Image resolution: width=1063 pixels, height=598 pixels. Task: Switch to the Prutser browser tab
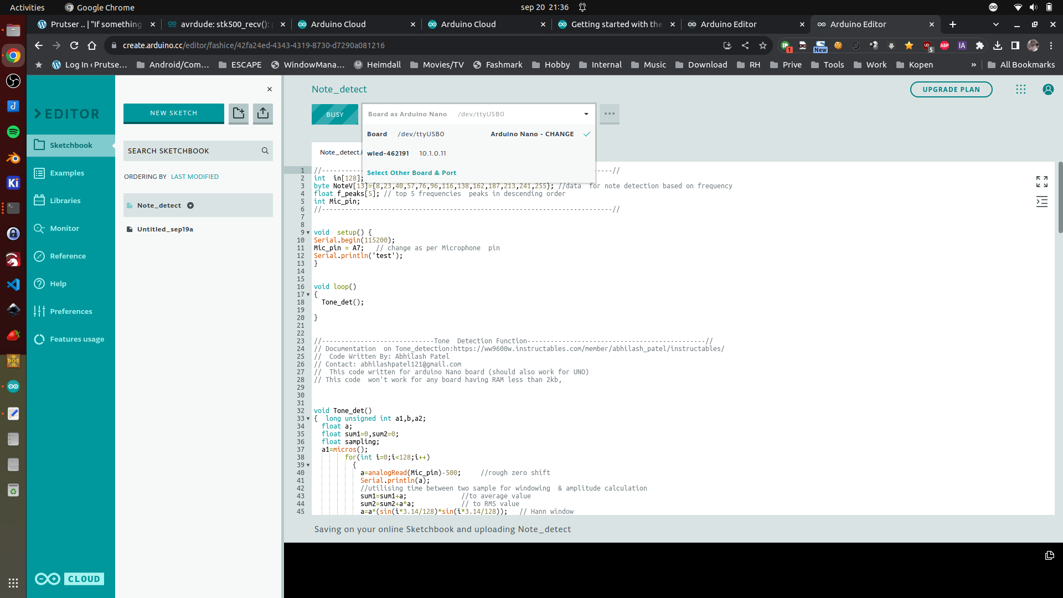pyautogui.click(x=96, y=24)
